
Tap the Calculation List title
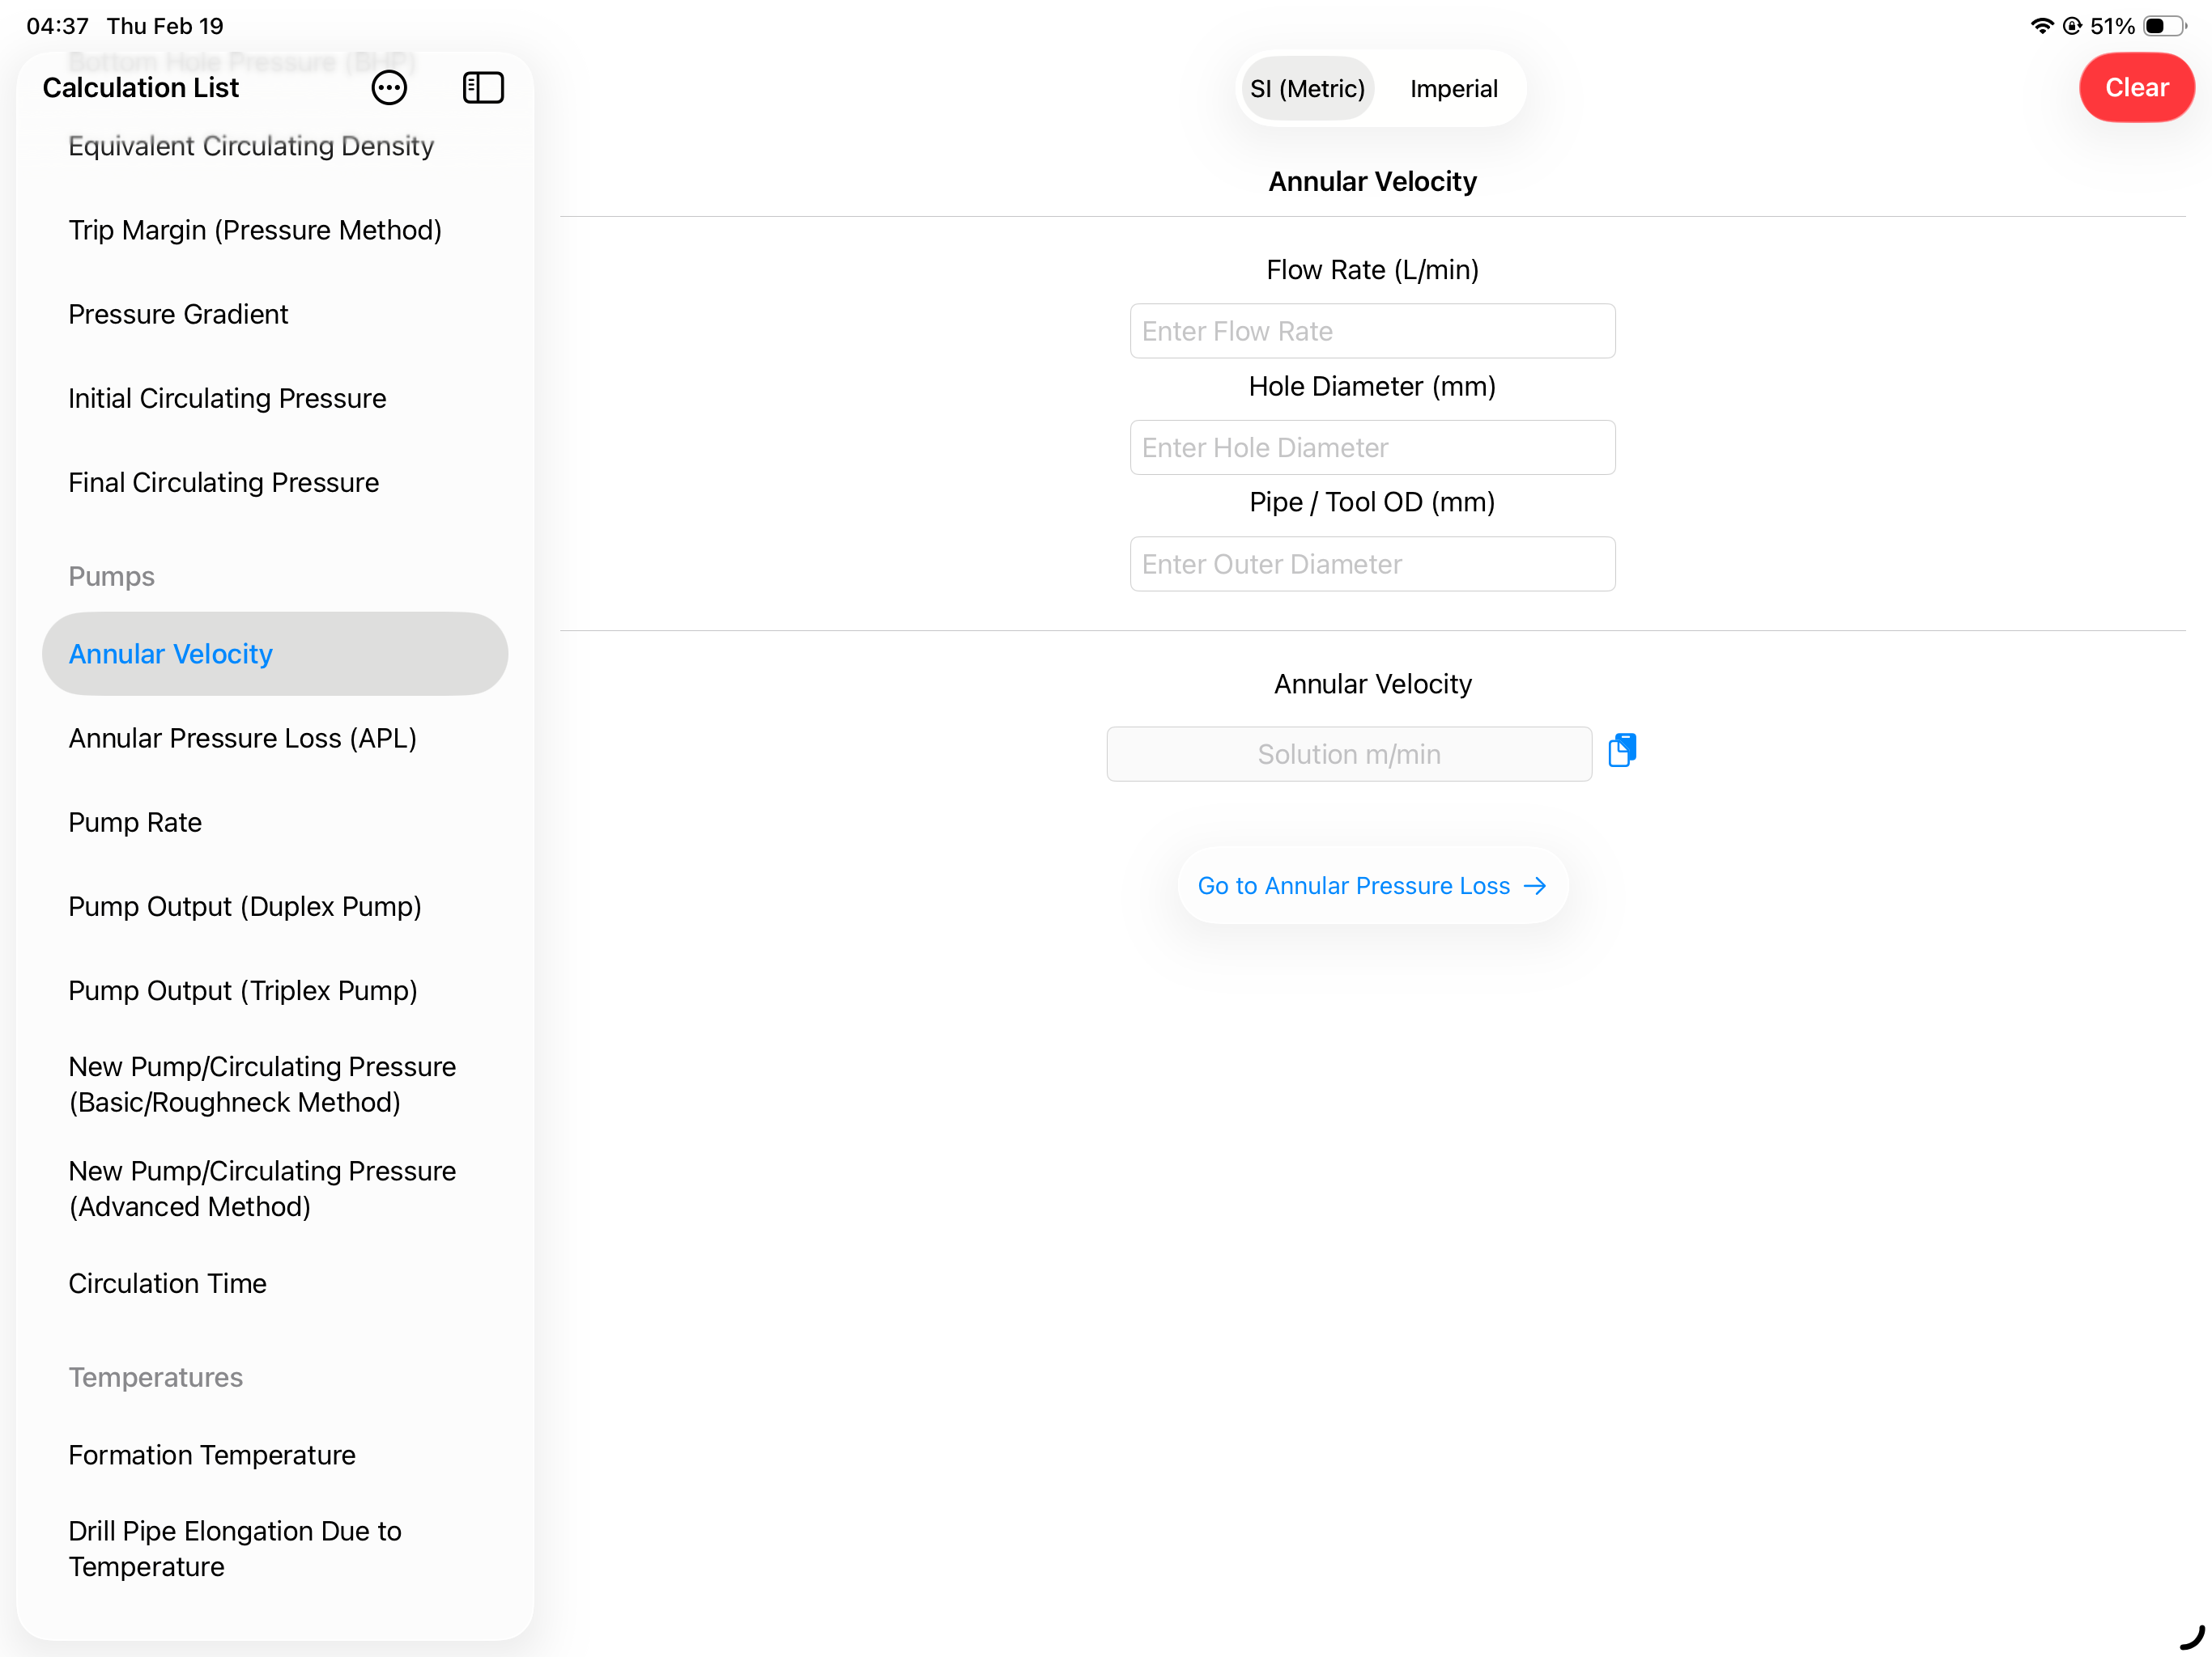point(140,88)
